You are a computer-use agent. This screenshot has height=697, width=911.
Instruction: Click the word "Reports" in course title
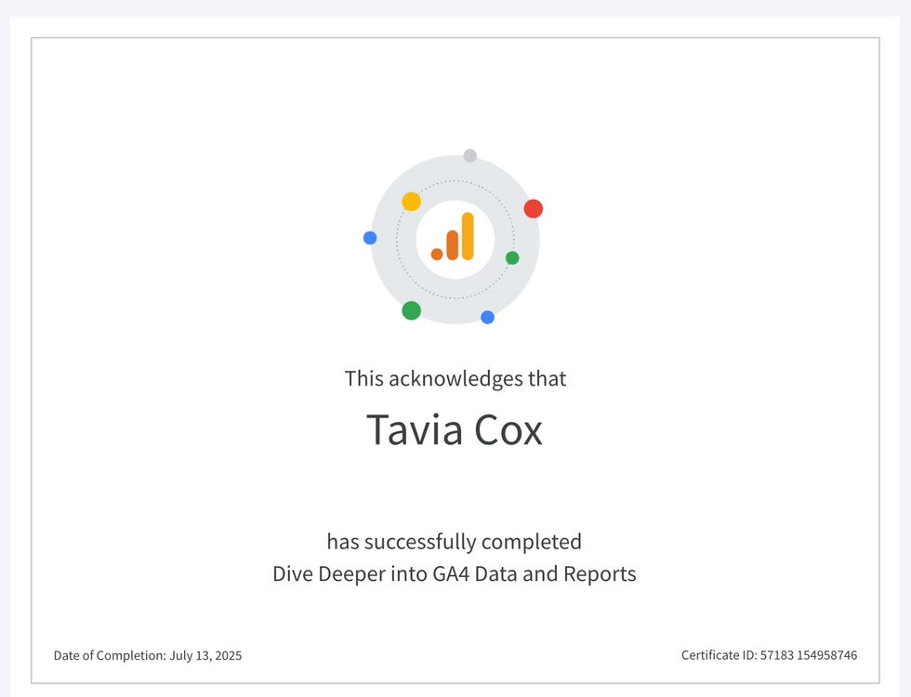600,573
